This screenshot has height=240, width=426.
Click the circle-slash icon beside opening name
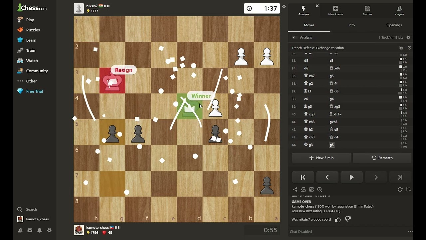point(409,48)
